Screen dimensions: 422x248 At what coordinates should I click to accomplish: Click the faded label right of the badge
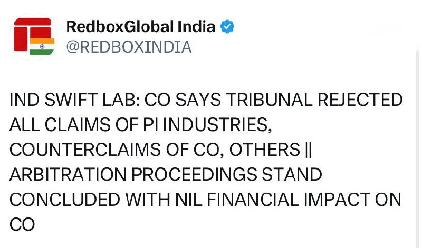tap(373, 31)
